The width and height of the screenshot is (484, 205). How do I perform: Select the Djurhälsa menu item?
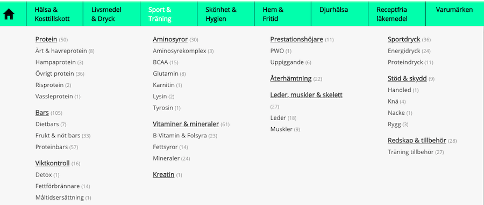[x=333, y=10]
